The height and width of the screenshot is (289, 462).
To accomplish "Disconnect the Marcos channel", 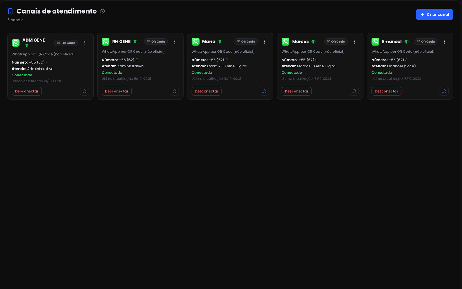I will (x=297, y=91).
